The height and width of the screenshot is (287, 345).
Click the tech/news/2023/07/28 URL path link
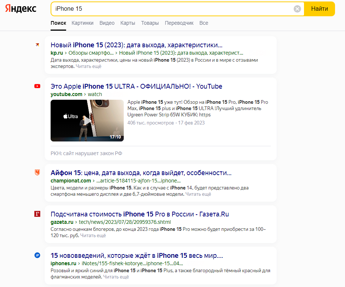pos(125,222)
